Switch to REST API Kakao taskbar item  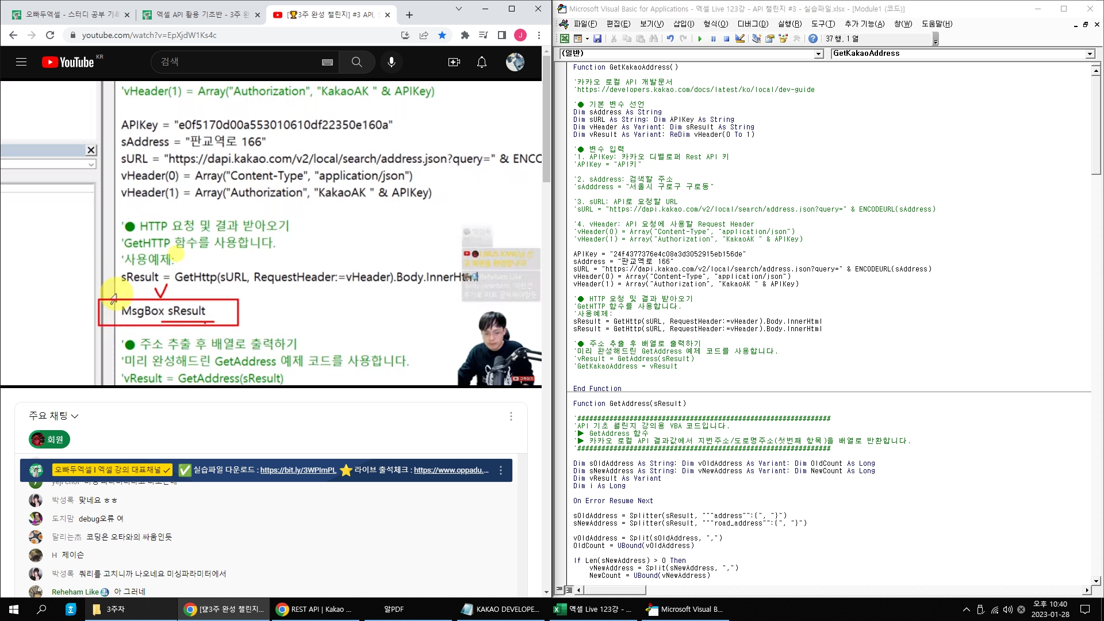click(315, 609)
